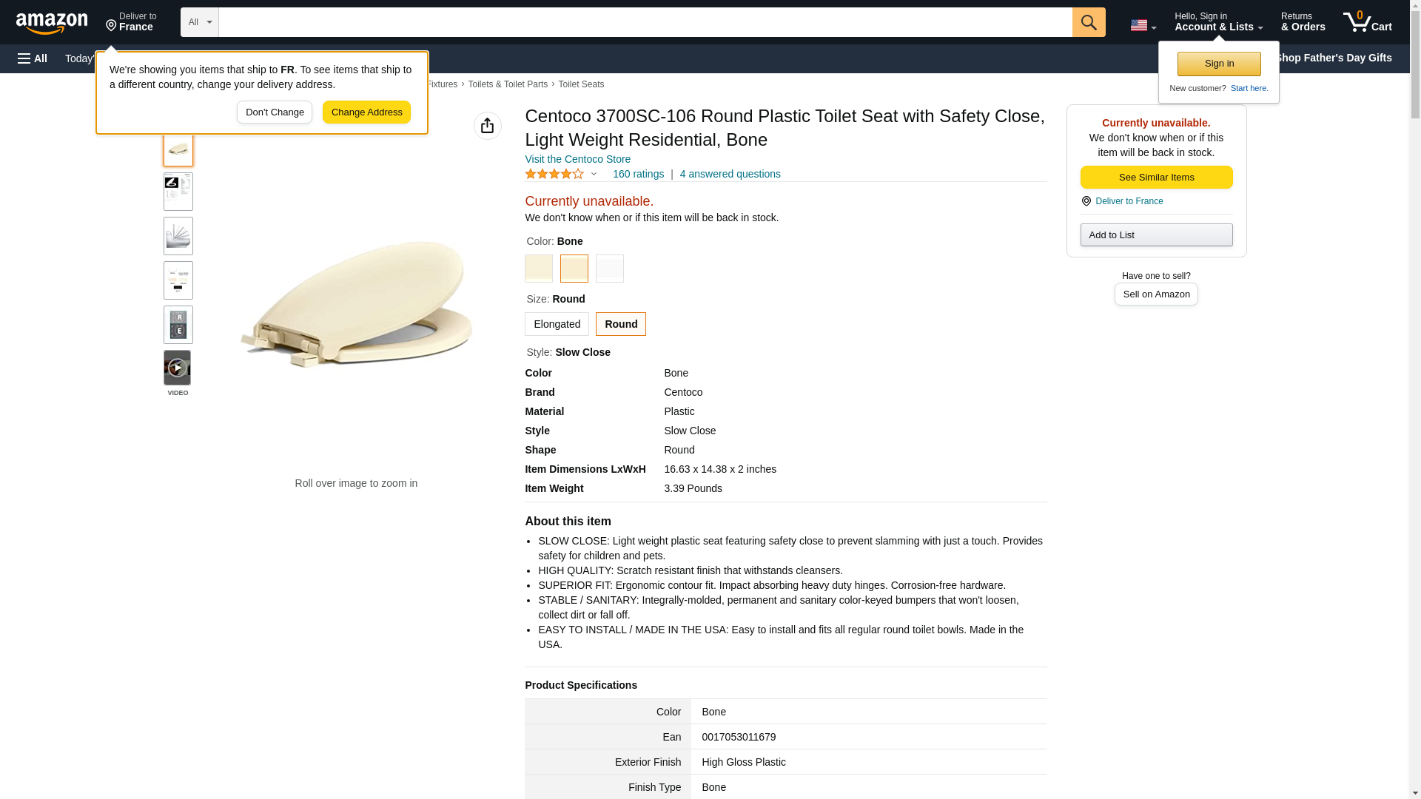Open the All hamburger menu
Viewport: 1421px width, 799px height.
pos(33,58)
